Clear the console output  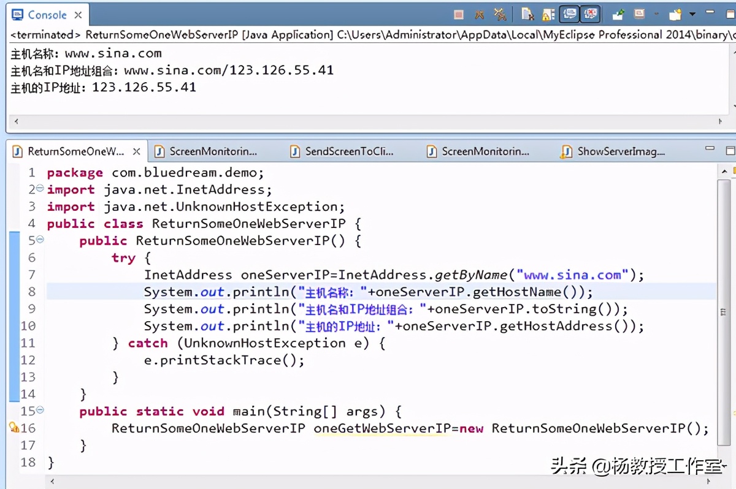pos(527,14)
